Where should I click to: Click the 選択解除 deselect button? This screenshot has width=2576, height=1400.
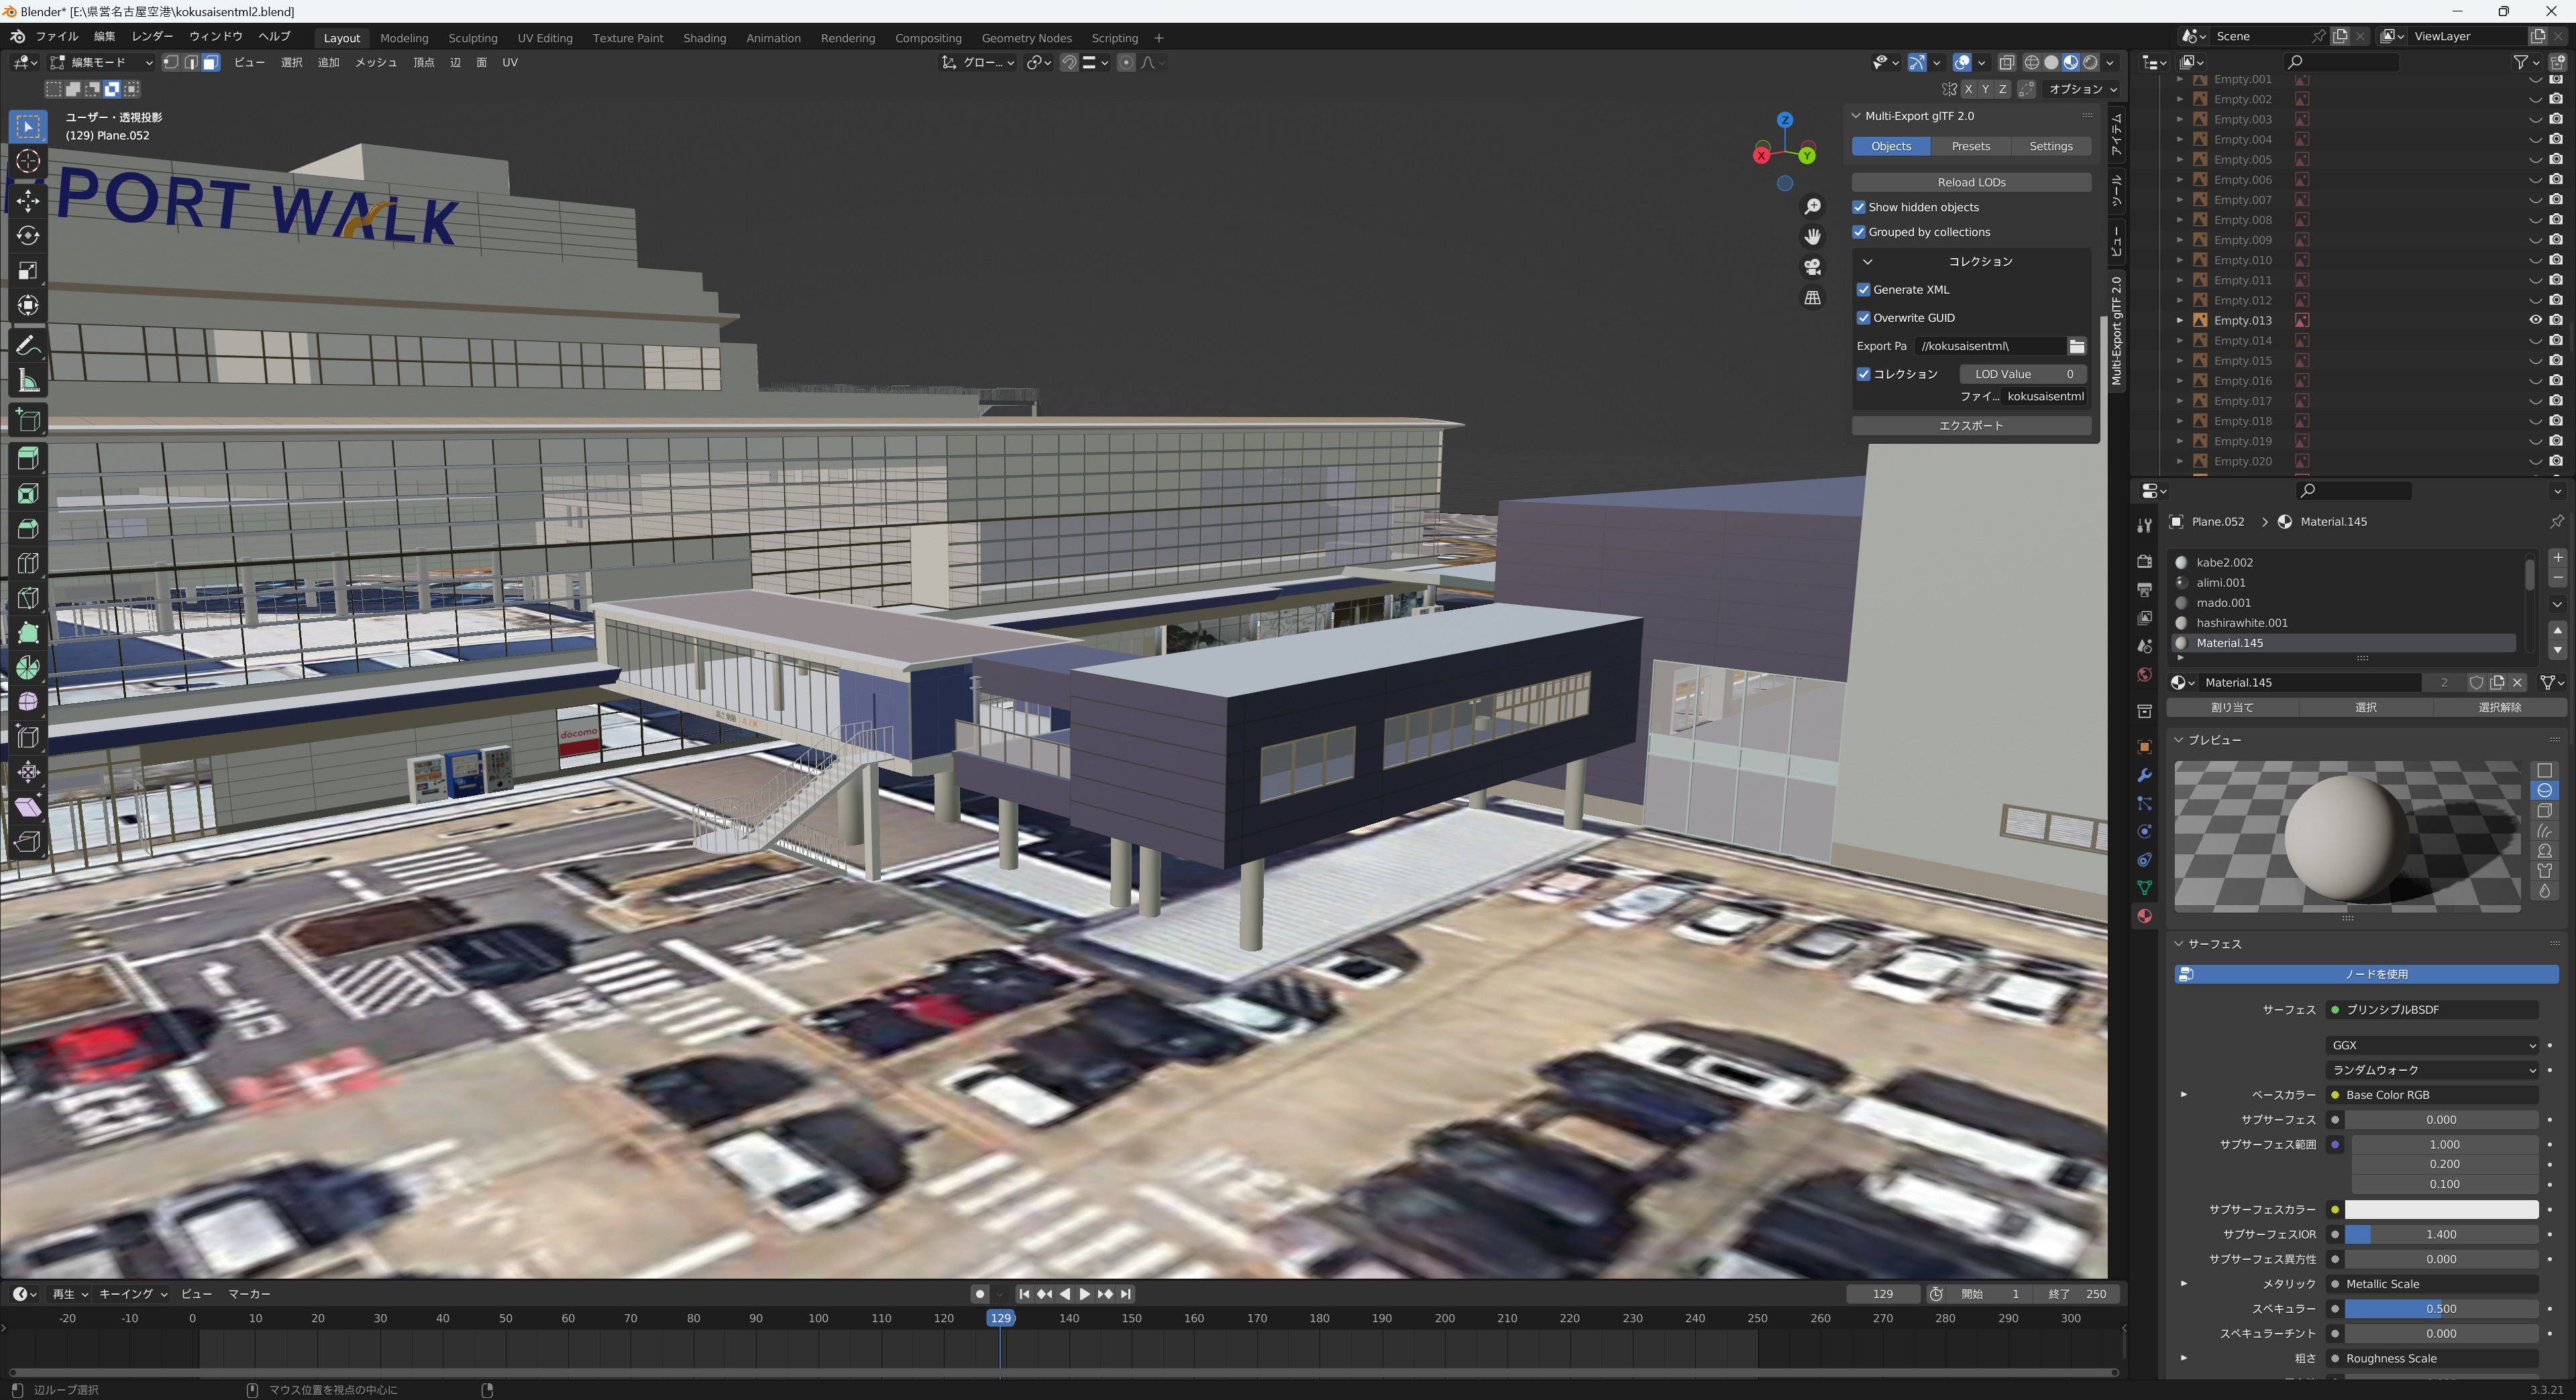(2499, 707)
